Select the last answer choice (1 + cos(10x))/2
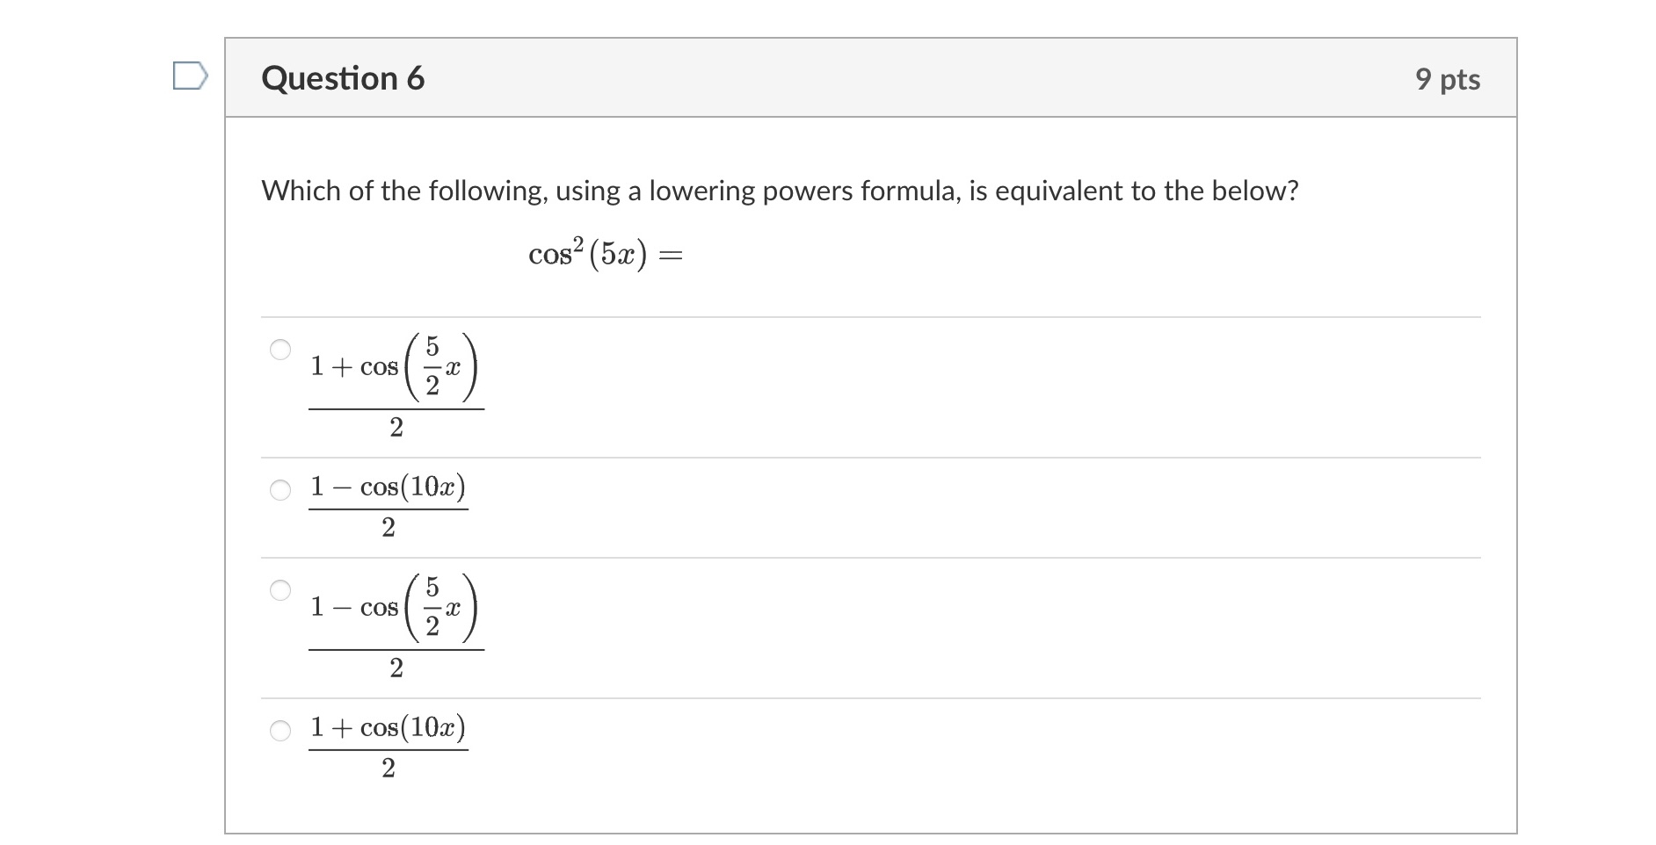Viewport: 1656px width, 845px height. tap(280, 729)
